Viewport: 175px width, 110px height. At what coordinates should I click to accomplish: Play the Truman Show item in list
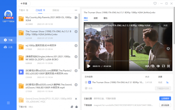point(76,32)
